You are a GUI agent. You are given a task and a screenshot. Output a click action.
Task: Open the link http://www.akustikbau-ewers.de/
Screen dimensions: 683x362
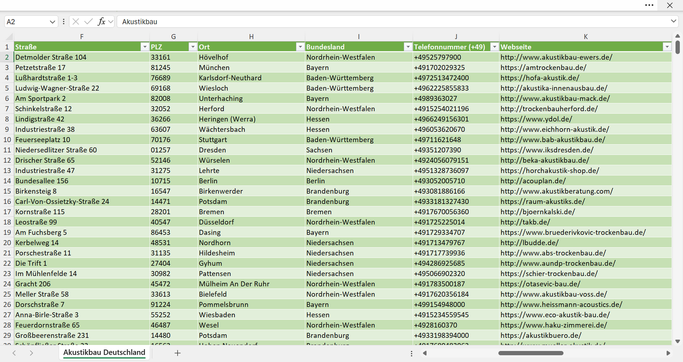click(556, 57)
